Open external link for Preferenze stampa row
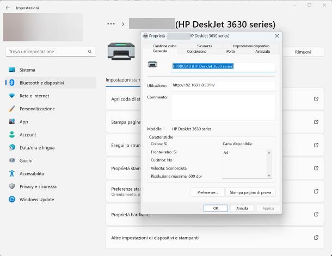The image size is (332, 256). (316, 191)
